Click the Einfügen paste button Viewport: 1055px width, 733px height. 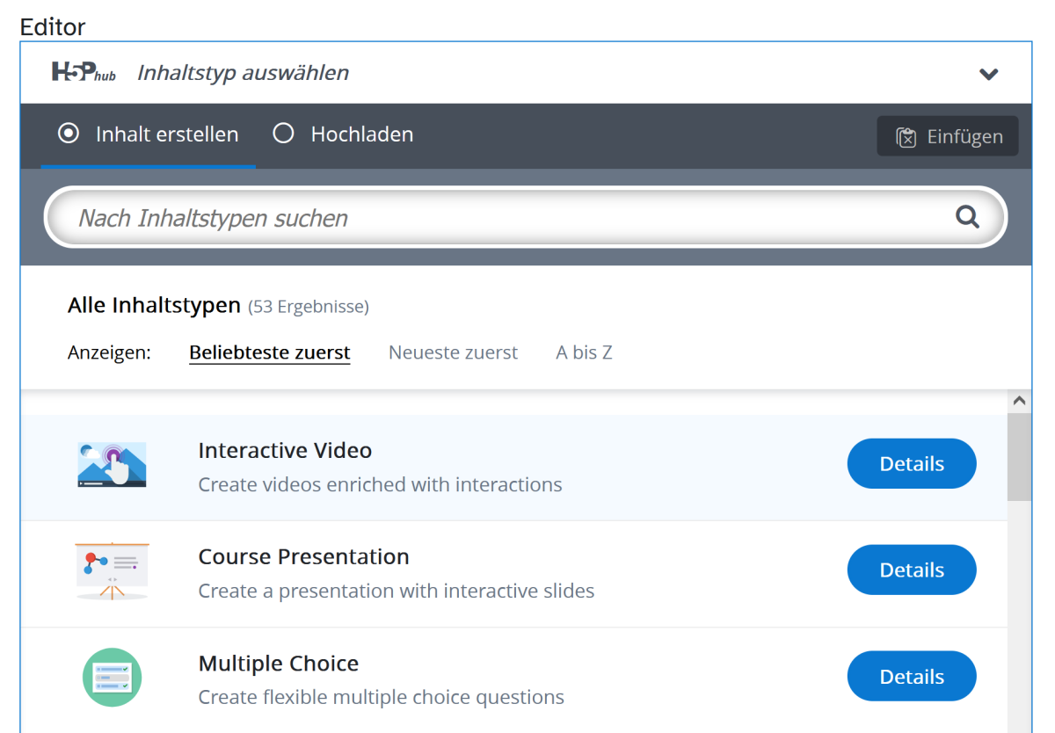click(x=948, y=136)
